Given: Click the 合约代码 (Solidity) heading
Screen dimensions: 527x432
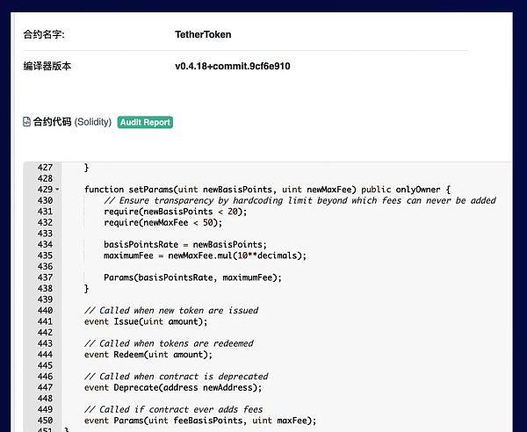Looking at the screenshot, I should [x=72, y=121].
